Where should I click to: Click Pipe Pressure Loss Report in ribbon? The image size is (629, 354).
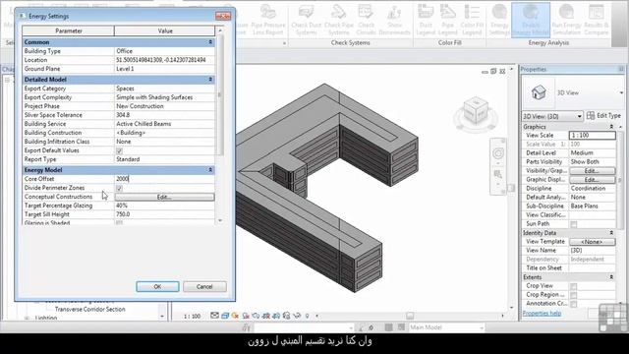click(268, 20)
